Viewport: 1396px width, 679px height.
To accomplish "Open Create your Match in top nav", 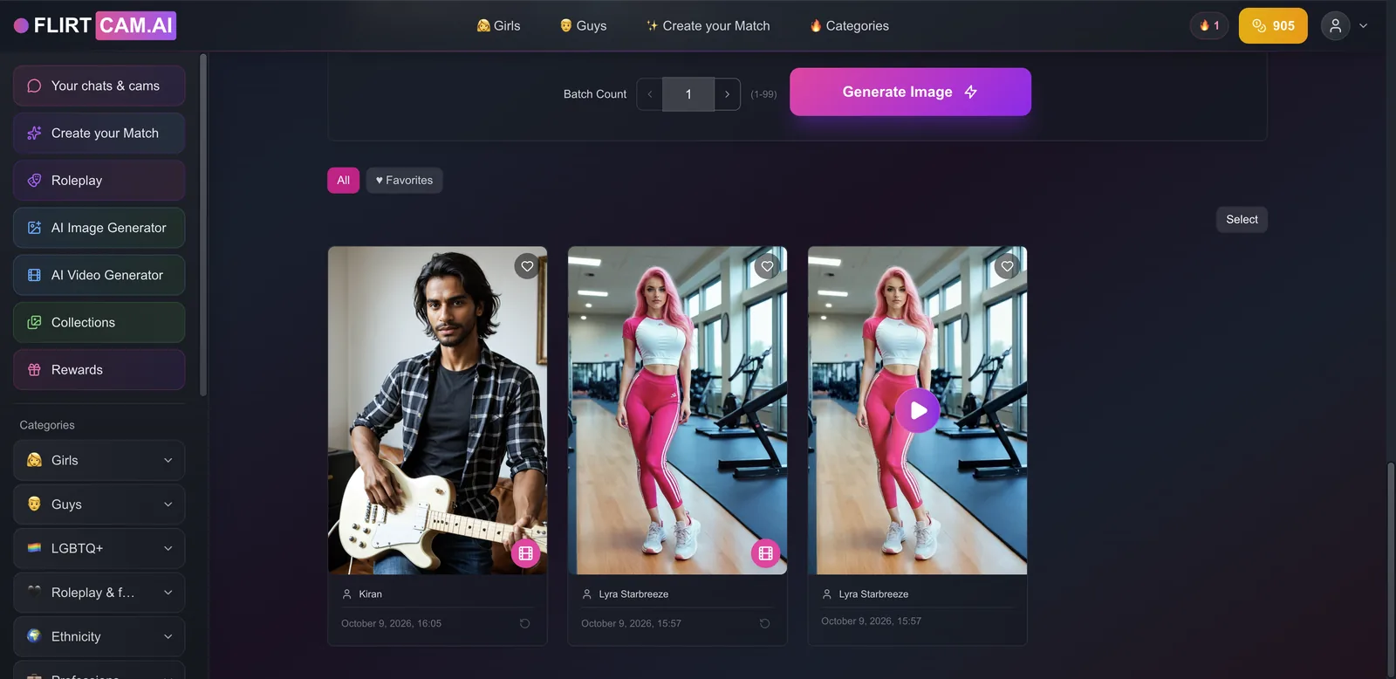I will pos(708,25).
